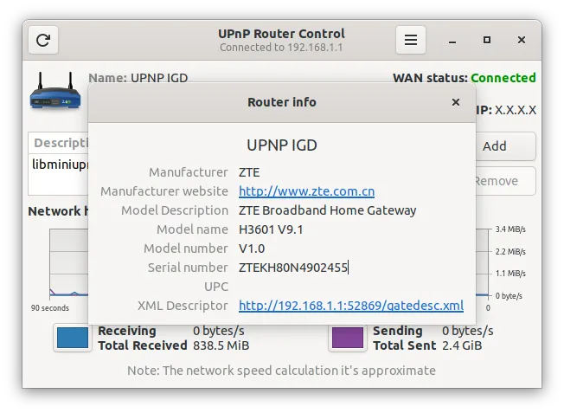Click the refresh button in the header bar
Screen dimensions: 564x413
pos(43,40)
